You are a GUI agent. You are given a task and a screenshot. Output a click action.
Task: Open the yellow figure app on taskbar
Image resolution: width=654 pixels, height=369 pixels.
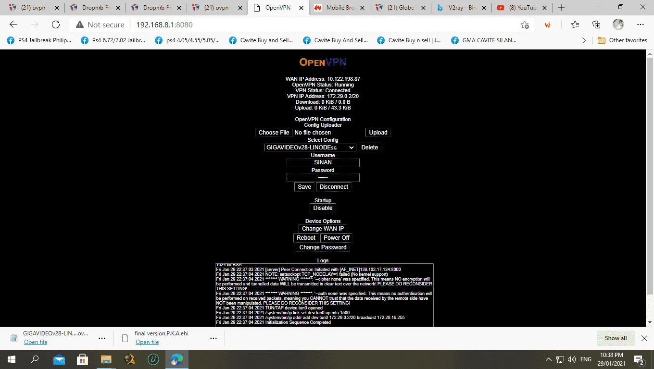129,359
